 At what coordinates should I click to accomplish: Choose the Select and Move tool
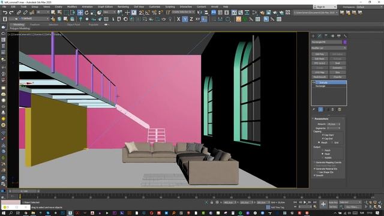coord(80,13)
